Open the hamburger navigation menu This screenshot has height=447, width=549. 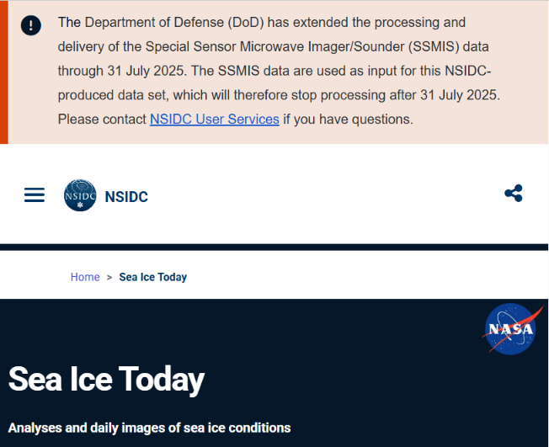[x=35, y=195]
